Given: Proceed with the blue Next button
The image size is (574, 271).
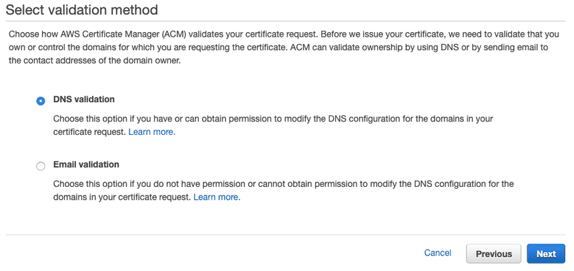Looking at the screenshot, I should pyautogui.click(x=546, y=254).
